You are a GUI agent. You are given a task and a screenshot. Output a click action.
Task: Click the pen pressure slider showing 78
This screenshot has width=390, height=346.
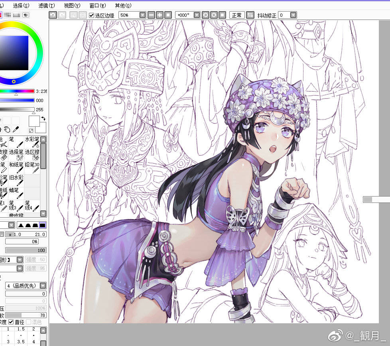26,315
